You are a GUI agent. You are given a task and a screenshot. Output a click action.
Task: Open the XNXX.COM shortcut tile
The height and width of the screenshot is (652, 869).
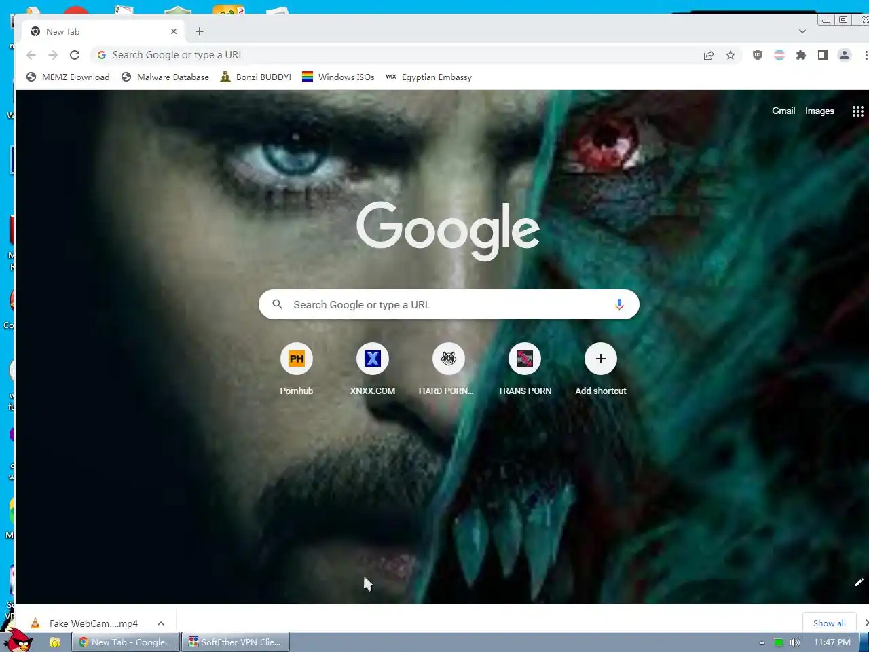(373, 369)
